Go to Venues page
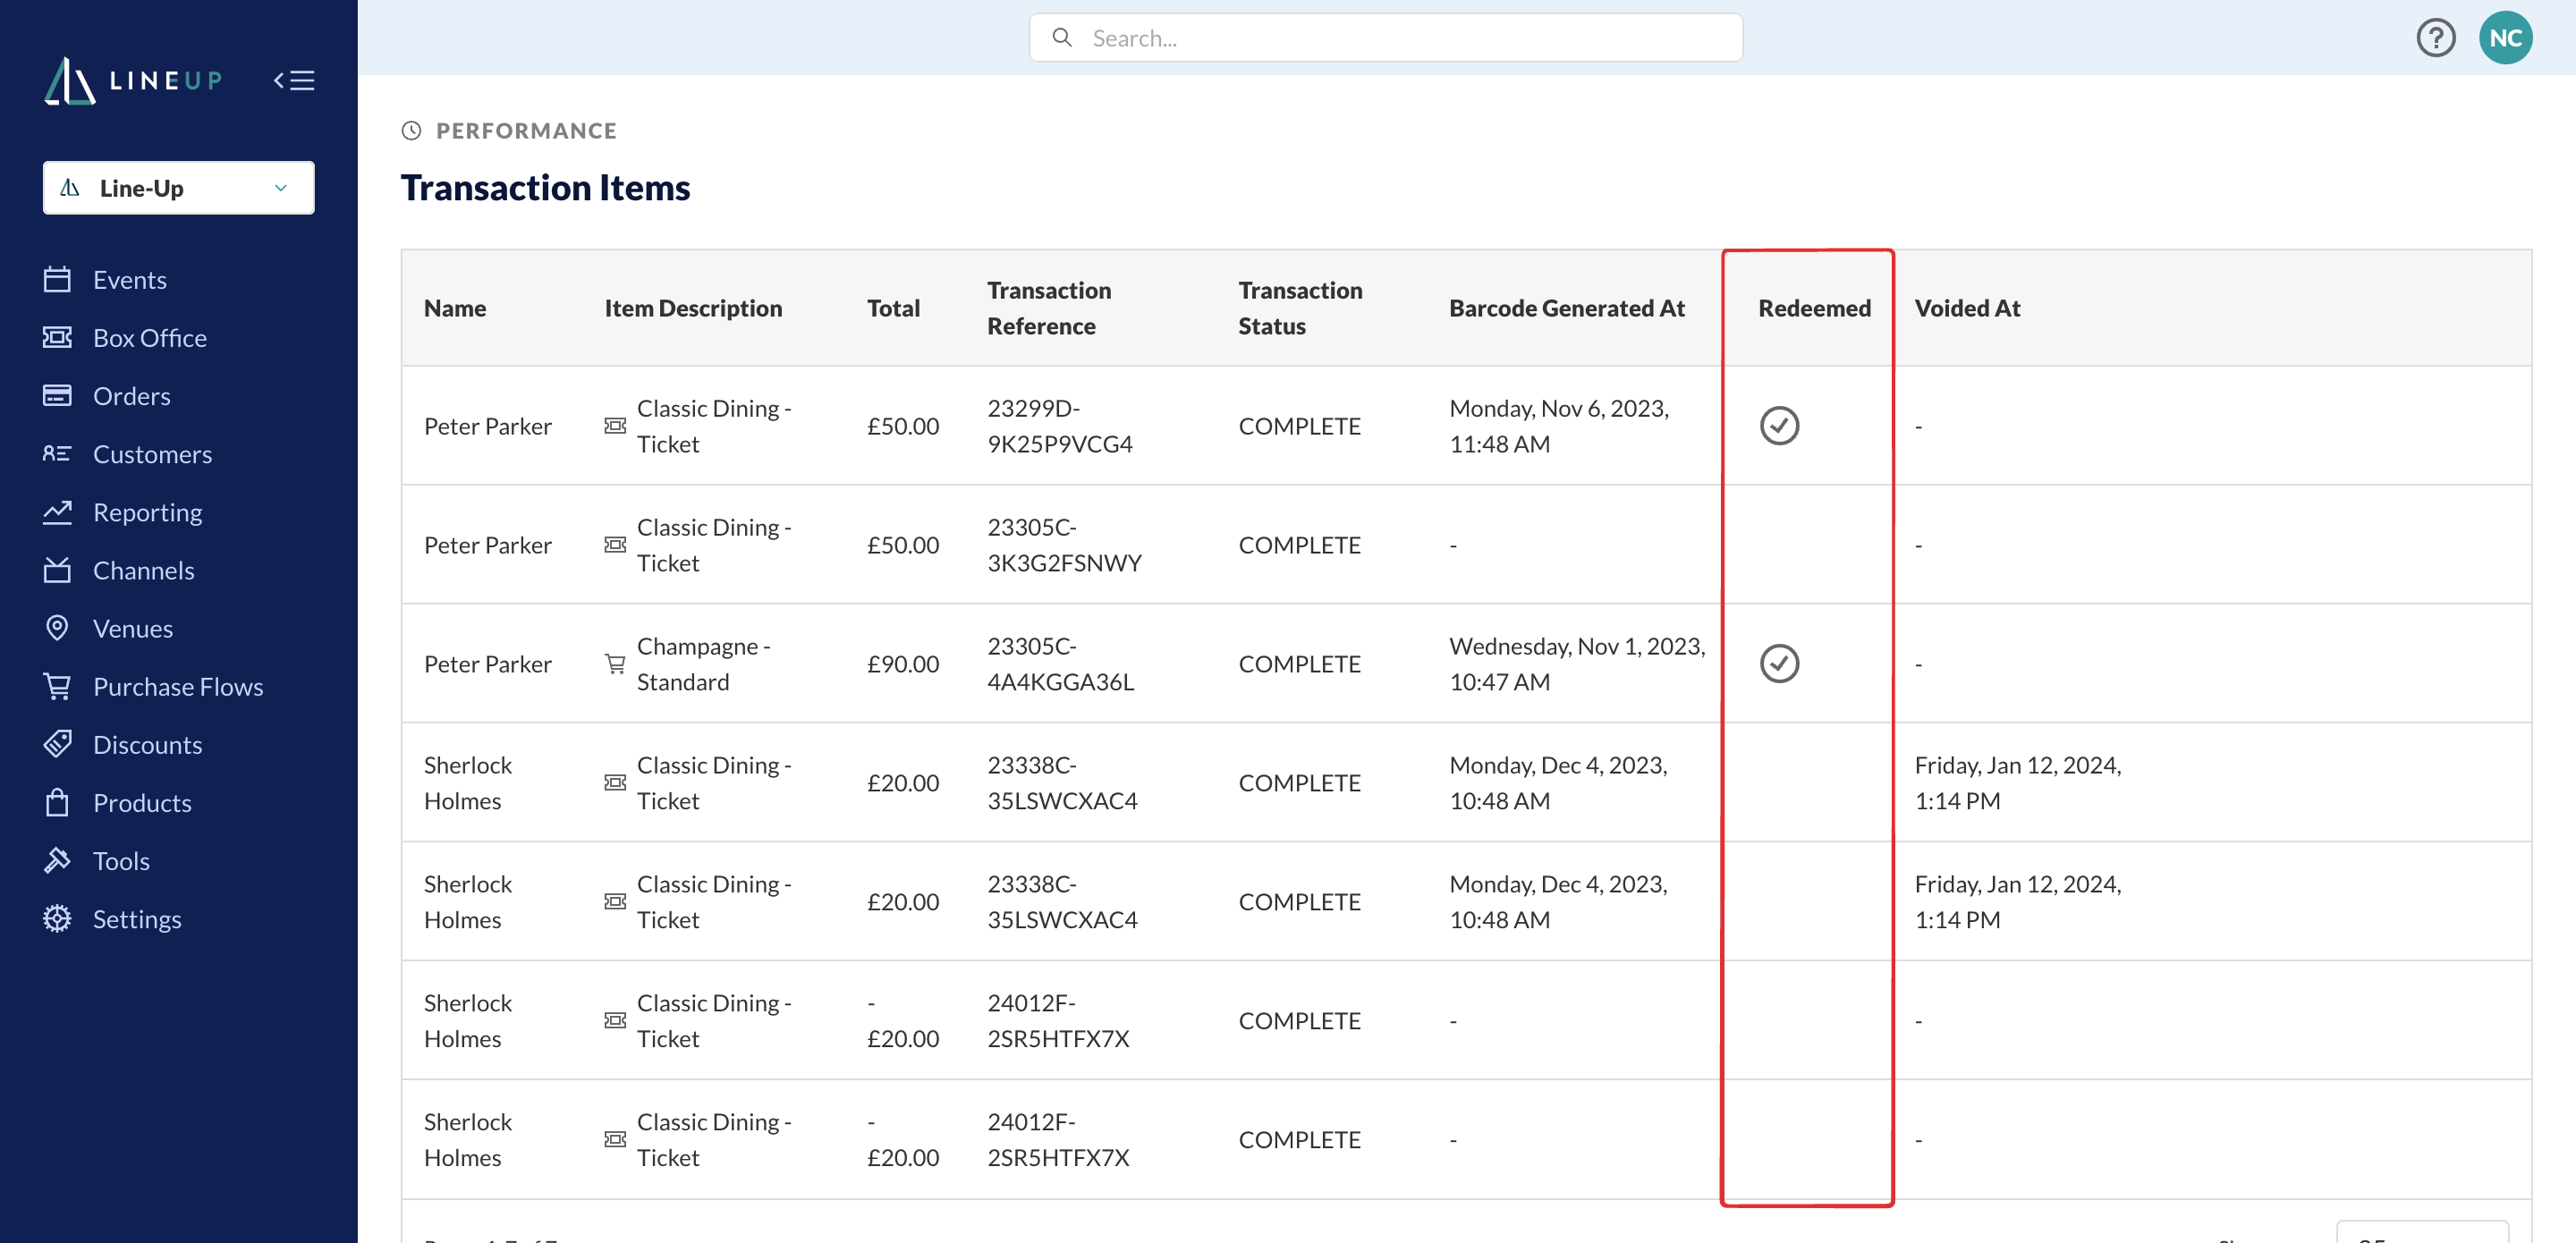This screenshot has width=2576, height=1243. 133,627
